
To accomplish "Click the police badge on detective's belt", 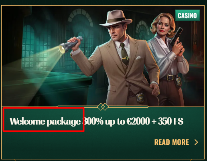I will (x=140, y=98).
